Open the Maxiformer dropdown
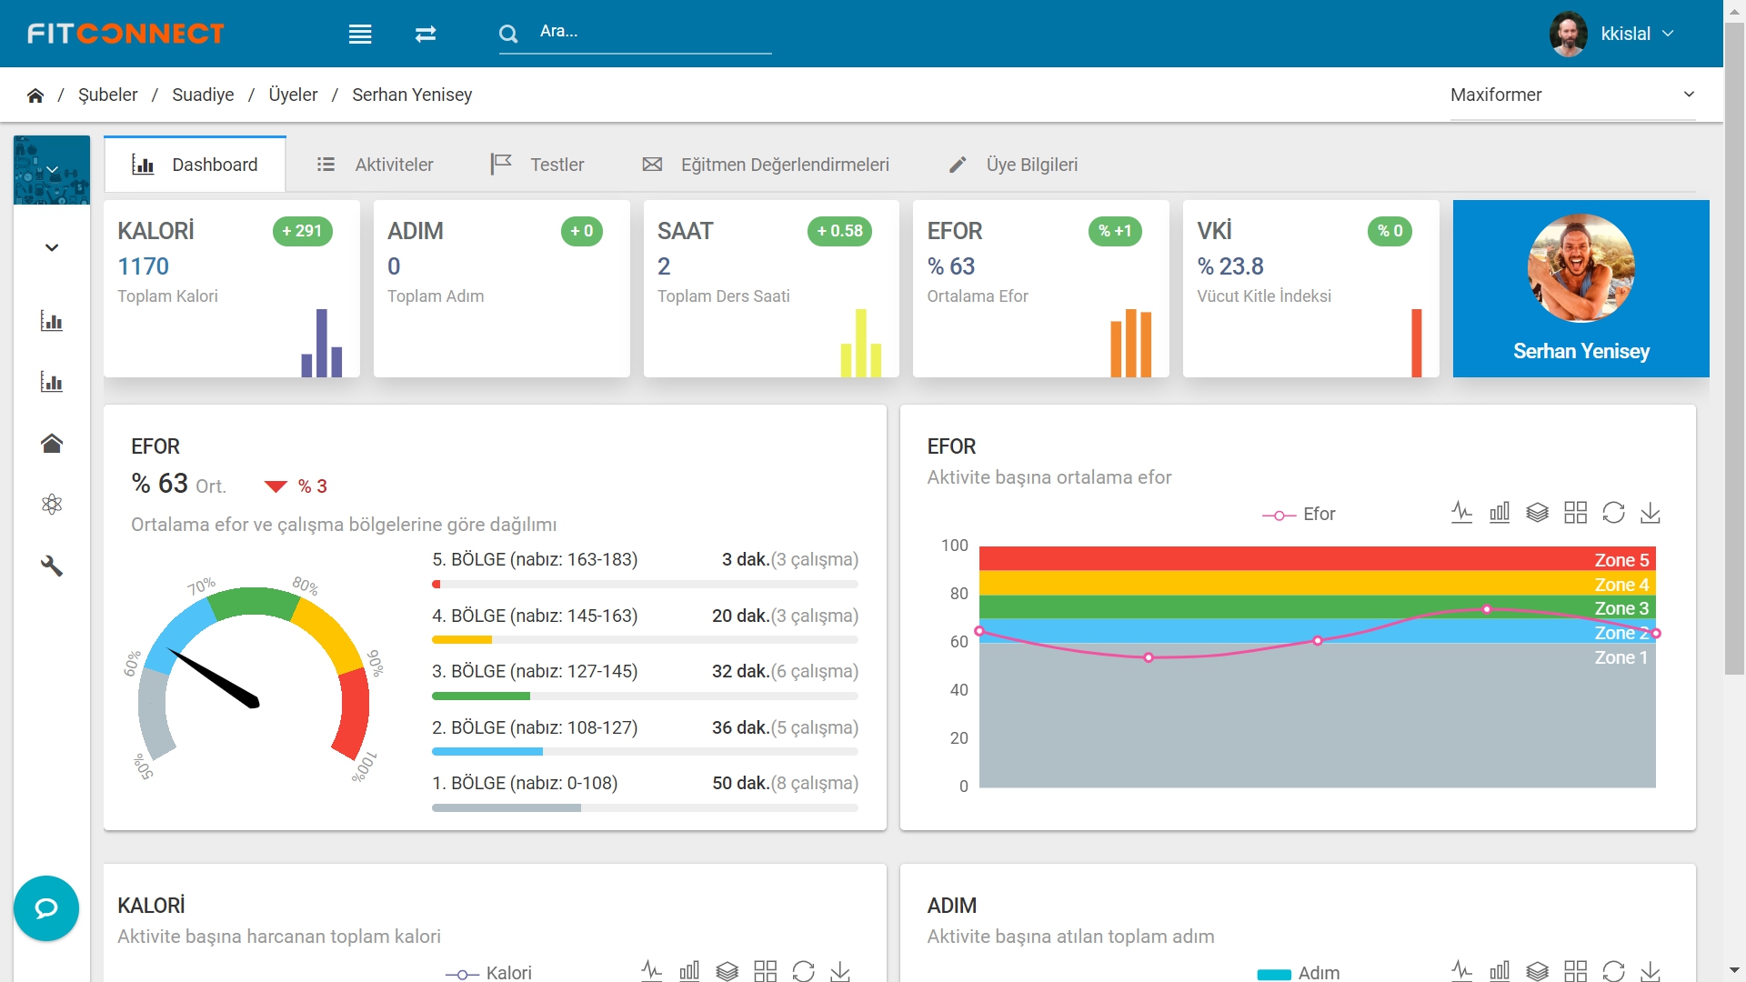The width and height of the screenshot is (1746, 982). (1573, 95)
